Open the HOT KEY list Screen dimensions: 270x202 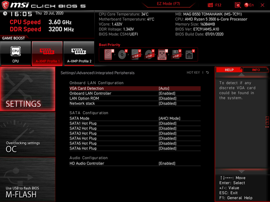[x=193, y=73]
